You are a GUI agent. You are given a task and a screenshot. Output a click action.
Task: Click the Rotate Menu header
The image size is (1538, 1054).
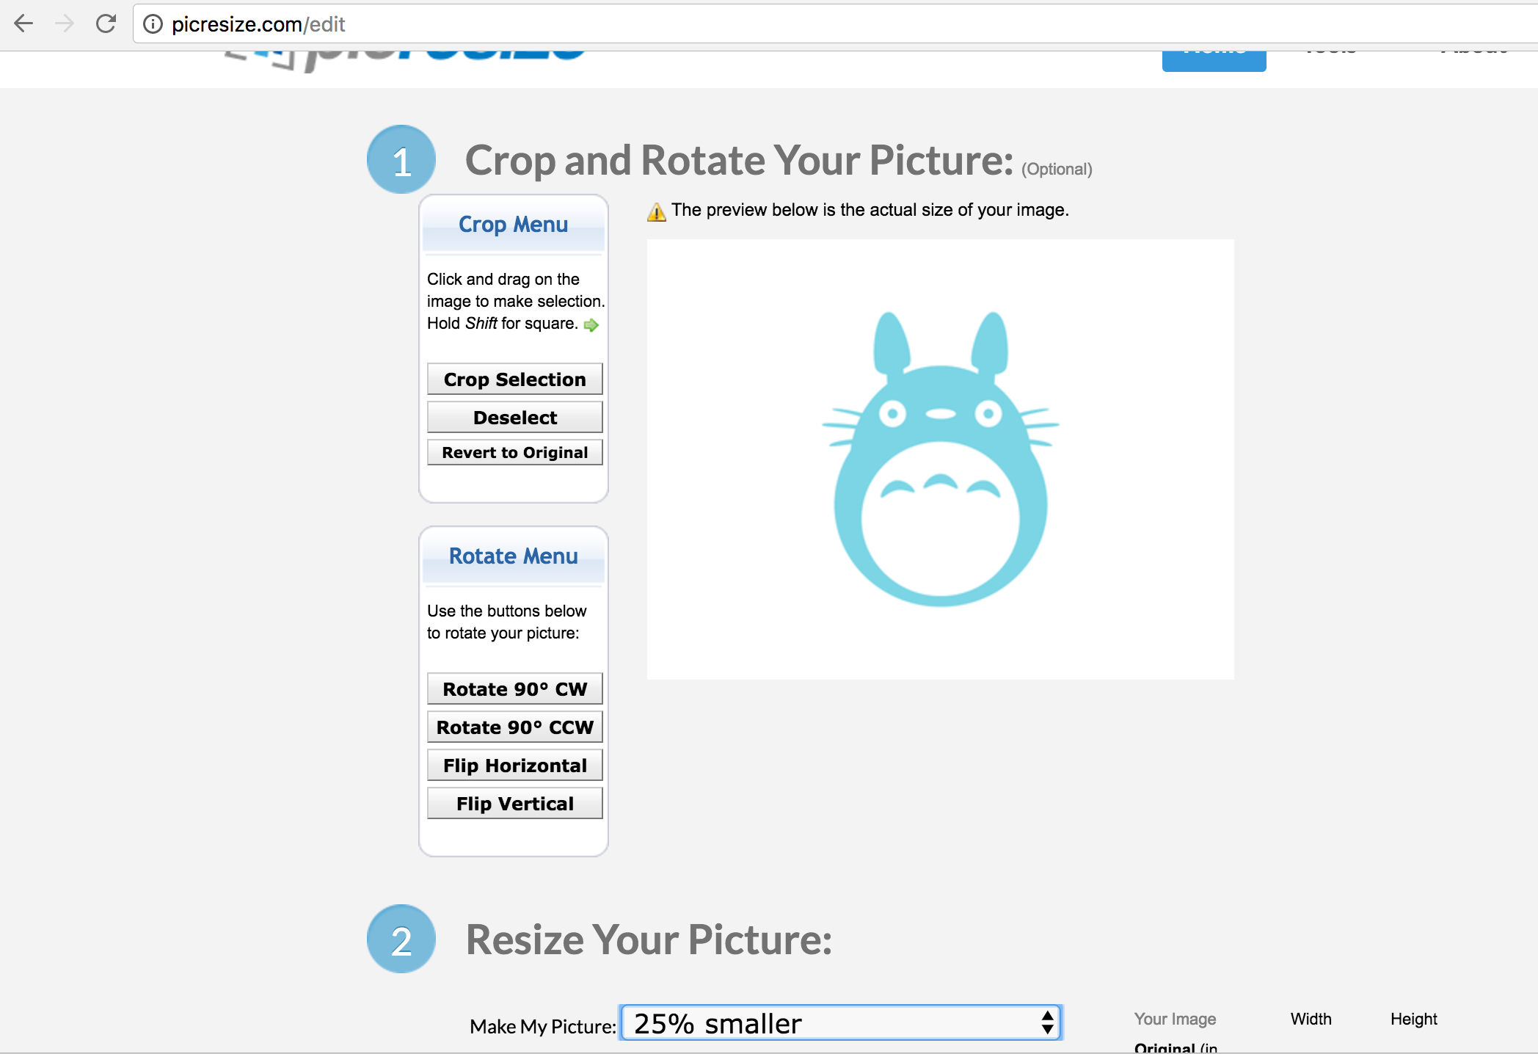pyautogui.click(x=513, y=556)
